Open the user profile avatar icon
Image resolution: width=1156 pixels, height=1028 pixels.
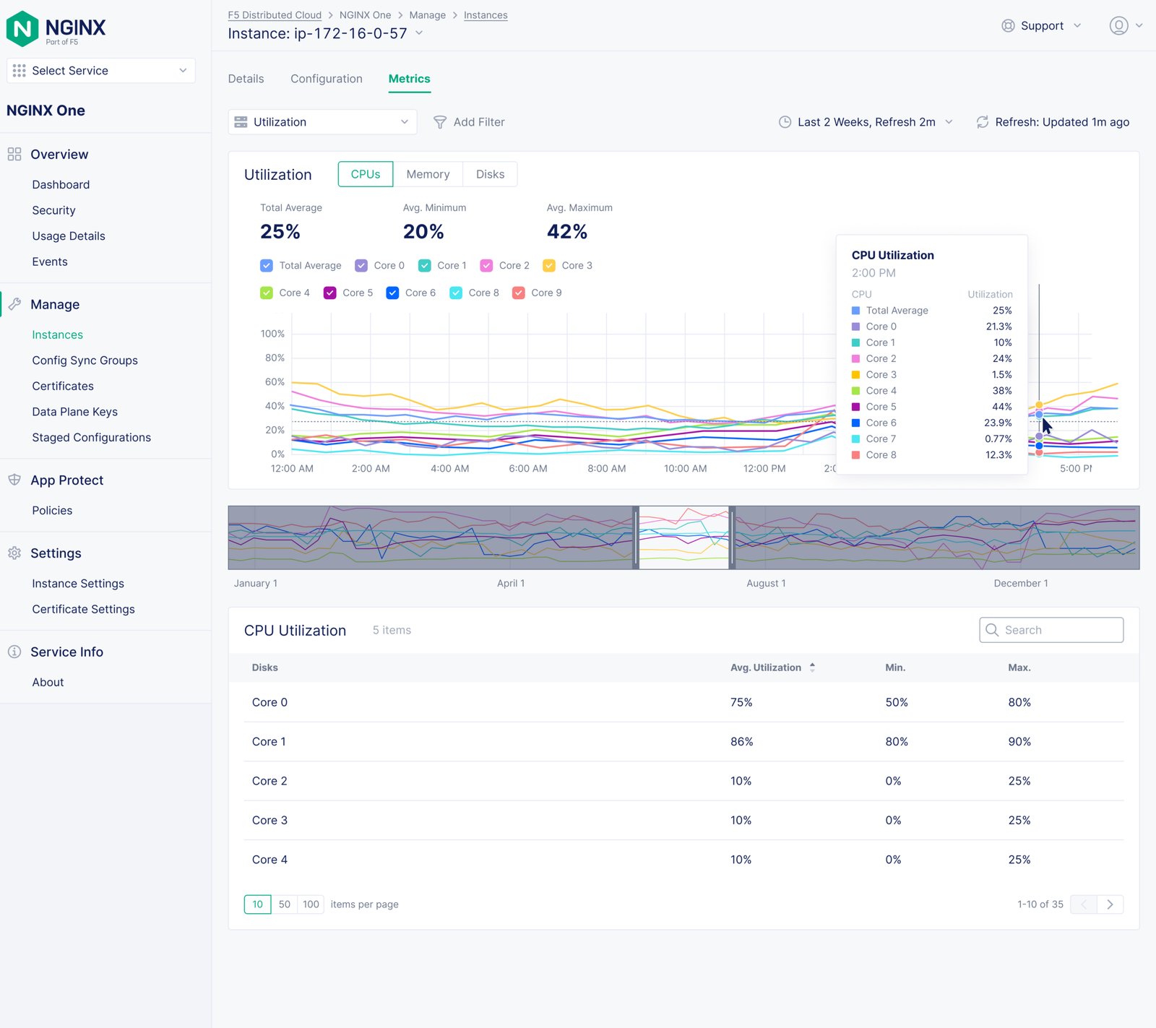1118,26
